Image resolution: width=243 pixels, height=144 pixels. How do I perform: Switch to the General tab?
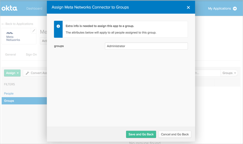10,54
